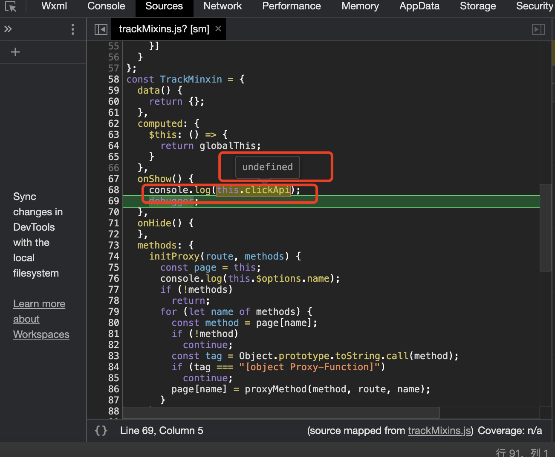
Task: Open the AppData tab
Action: tap(419, 6)
